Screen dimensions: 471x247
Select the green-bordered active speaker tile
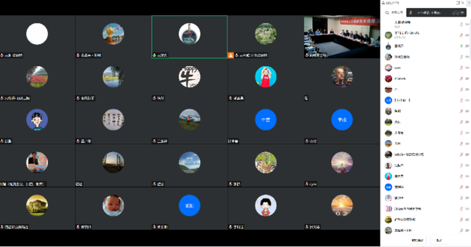(189, 37)
